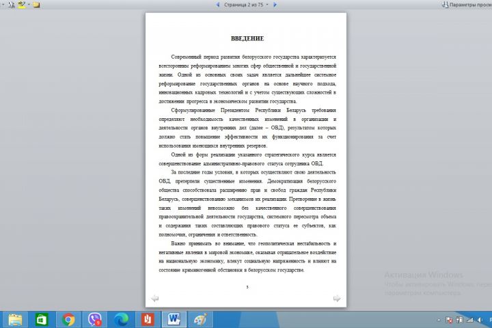Open the page number dropdown beside Страница 2 из 75

pos(267,5)
